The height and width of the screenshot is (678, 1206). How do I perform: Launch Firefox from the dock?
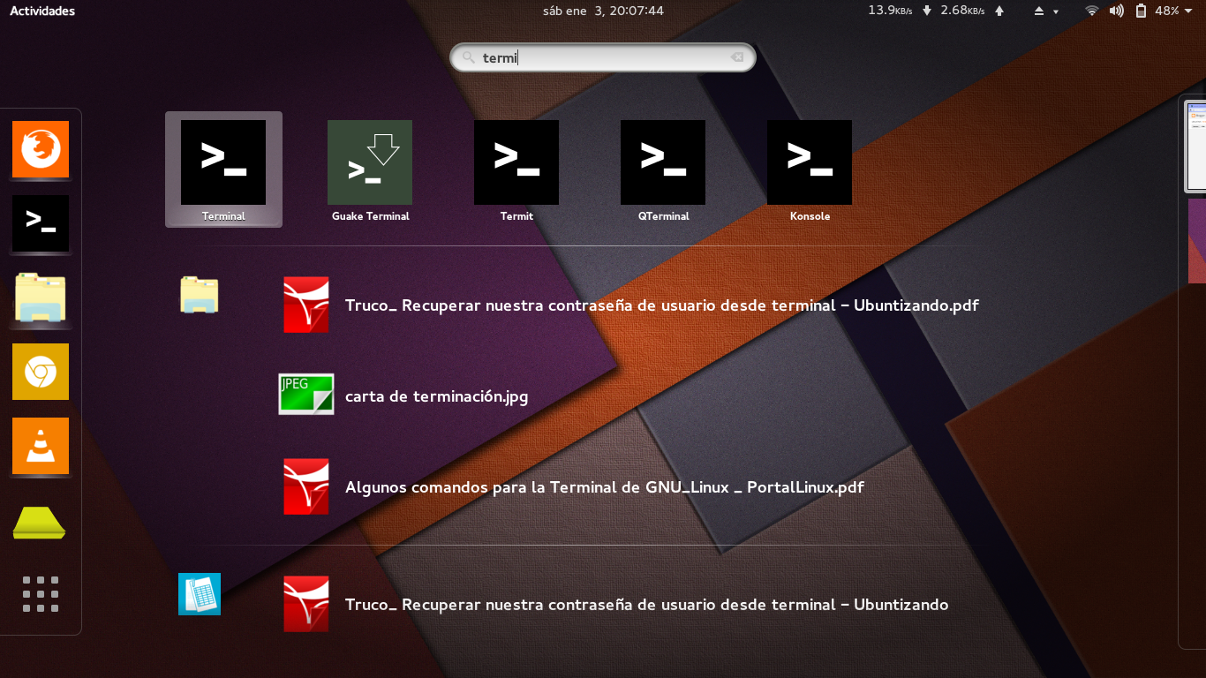40,149
